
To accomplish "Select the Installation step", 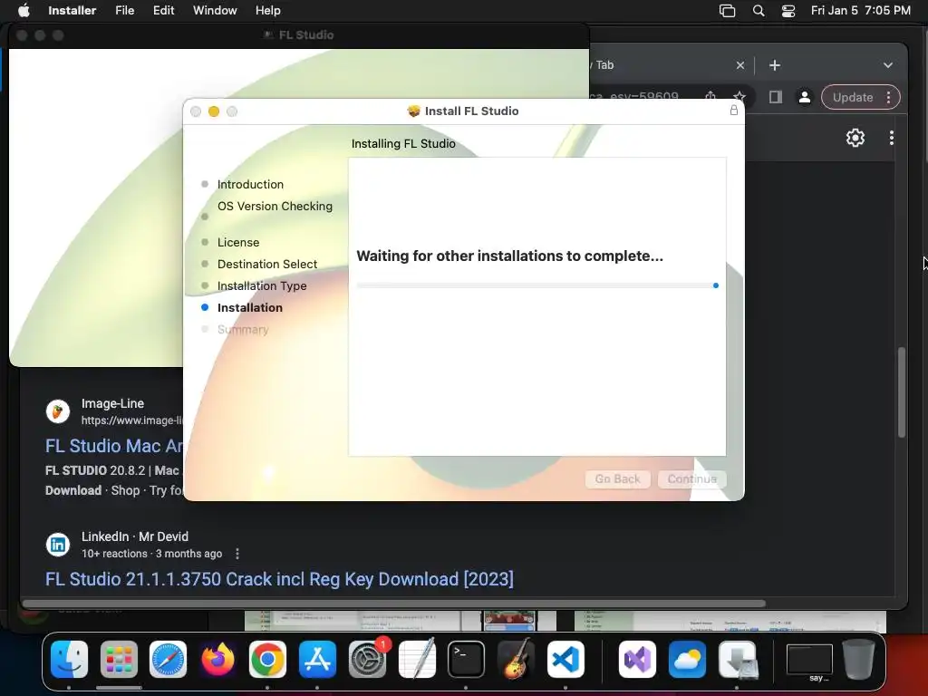I will [250, 308].
